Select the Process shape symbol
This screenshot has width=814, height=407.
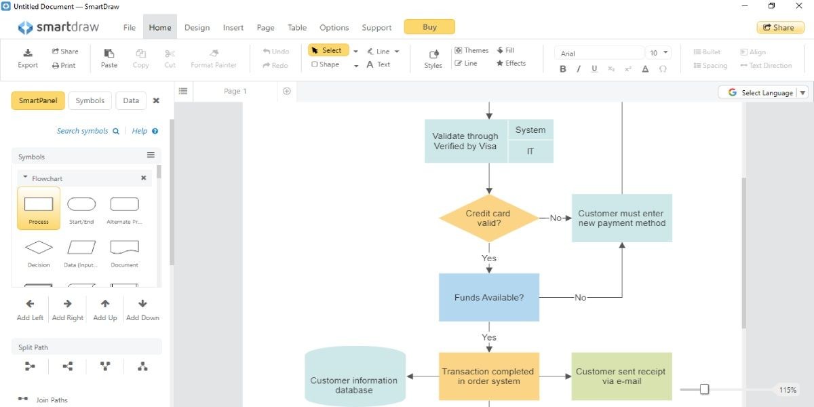pyautogui.click(x=39, y=208)
